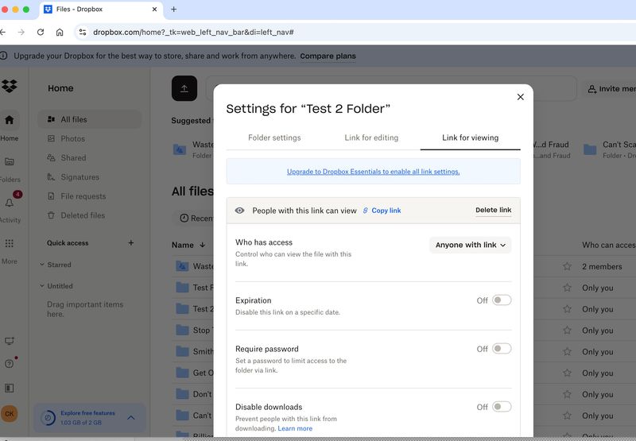
Task: Click the Can't Sca suggested folder
Action: [x=610, y=149]
